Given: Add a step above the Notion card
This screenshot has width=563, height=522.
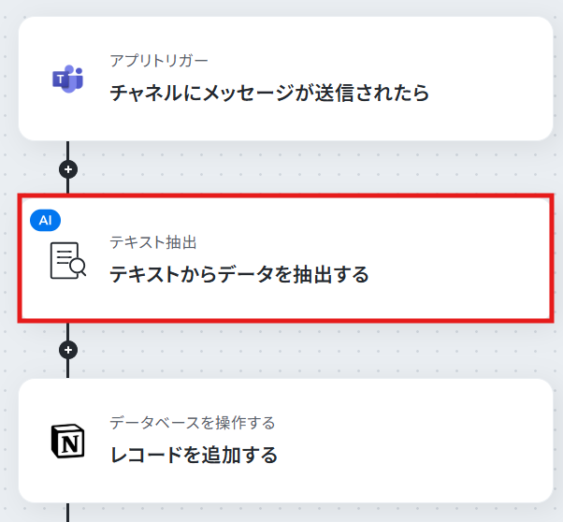Looking at the screenshot, I should pos(68,350).
